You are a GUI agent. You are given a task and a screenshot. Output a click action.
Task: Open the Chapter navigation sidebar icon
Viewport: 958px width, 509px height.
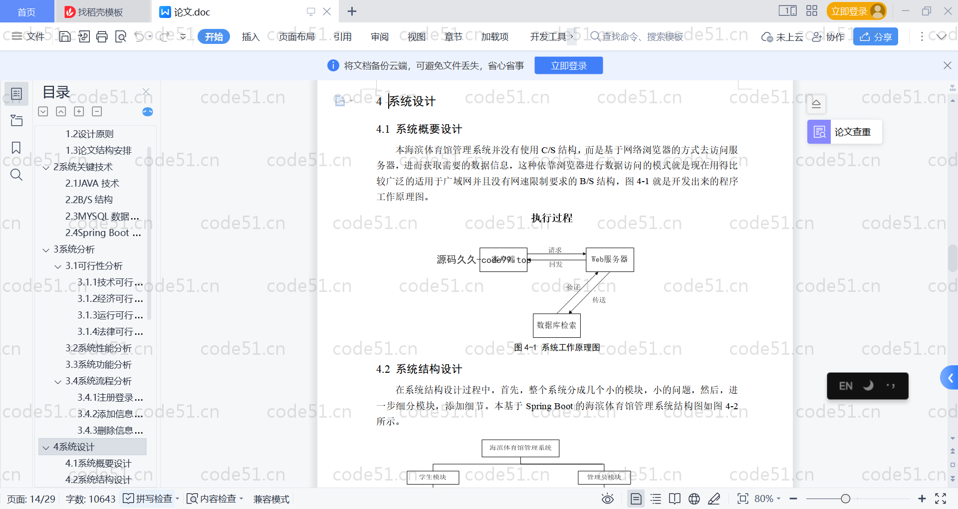tap(16, 120)
